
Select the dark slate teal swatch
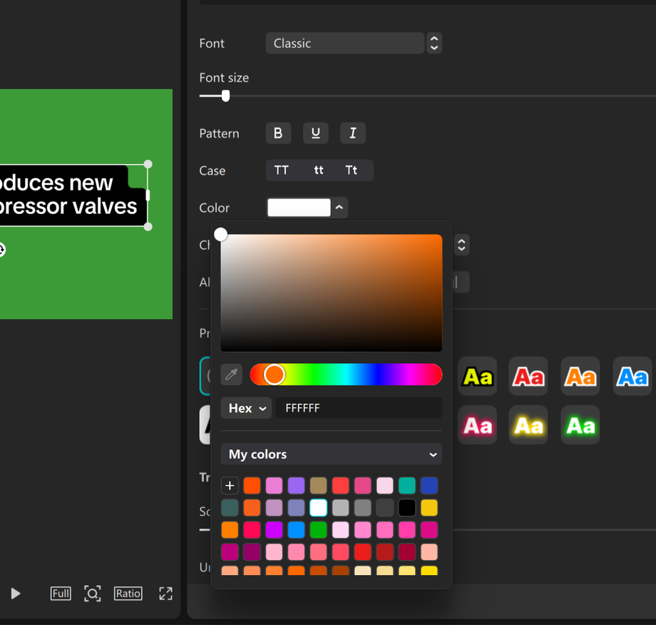[x=230, y=507]
